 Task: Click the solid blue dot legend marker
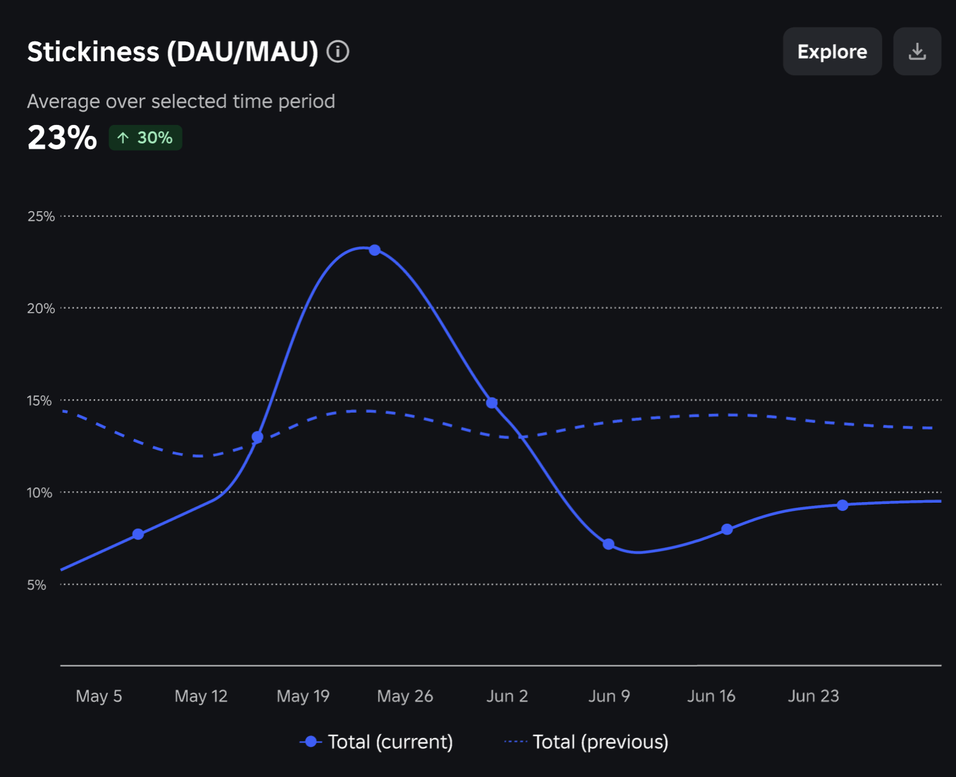(x=311, y=742)
